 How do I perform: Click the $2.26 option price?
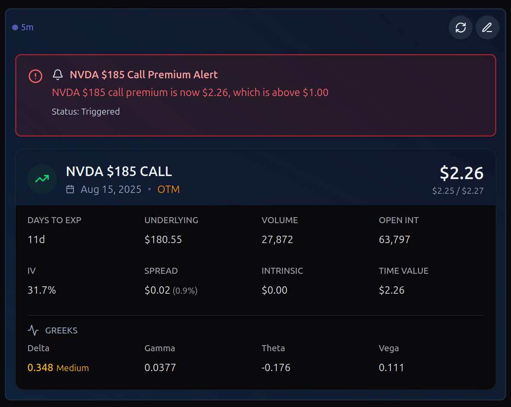(461, 173)
